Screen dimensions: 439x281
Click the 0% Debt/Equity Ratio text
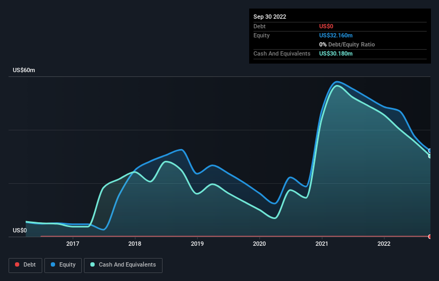tap(347, 44)
